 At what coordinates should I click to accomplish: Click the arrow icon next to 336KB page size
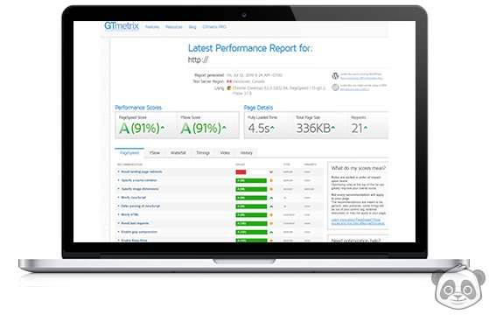(x=333, y=128)
